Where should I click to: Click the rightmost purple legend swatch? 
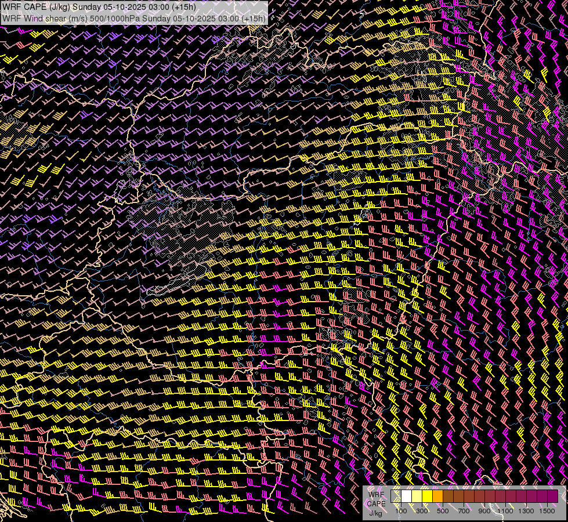click(552, 496)
